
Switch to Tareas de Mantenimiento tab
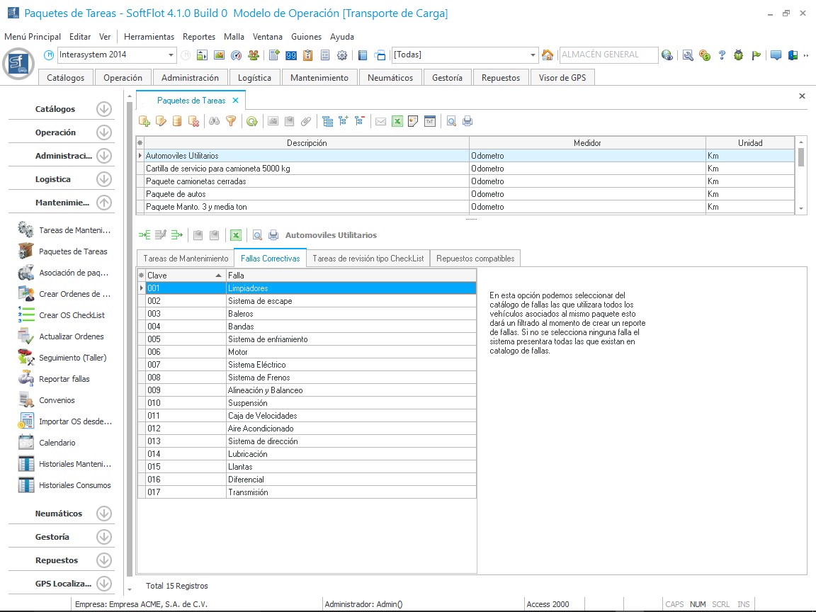pyautogui.click(x=186, y=259)
